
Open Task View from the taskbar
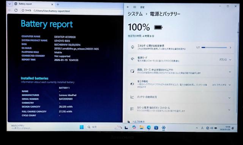tap(126, 128)
